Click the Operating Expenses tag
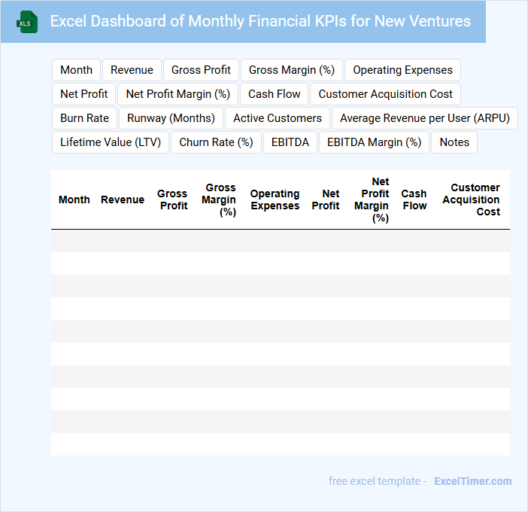Image resolution: width=528 pixels, height=512 pixels. click(x=402, y=70)
